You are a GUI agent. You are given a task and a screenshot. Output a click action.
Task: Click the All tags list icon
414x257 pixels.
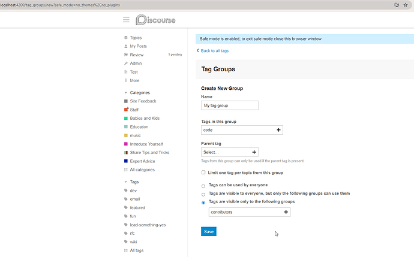pos(126,250)
